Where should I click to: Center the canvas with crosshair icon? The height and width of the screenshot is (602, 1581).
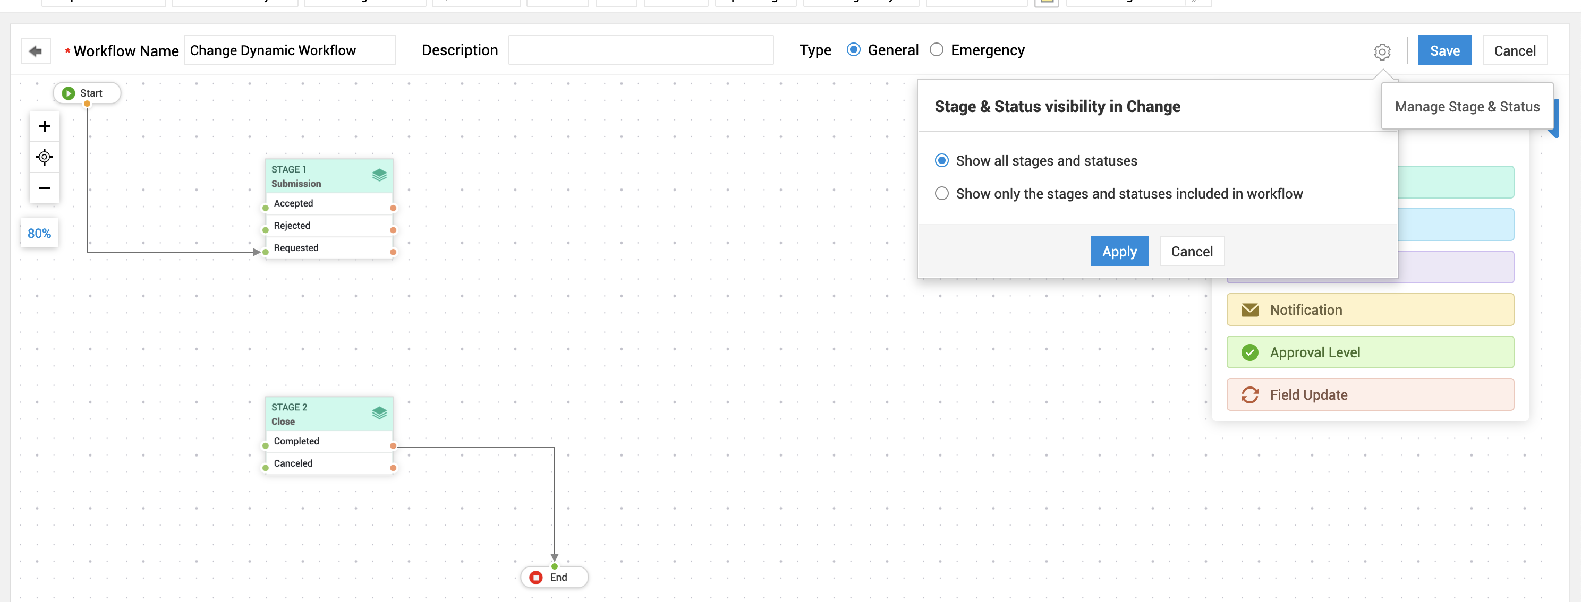pos(44,157)
